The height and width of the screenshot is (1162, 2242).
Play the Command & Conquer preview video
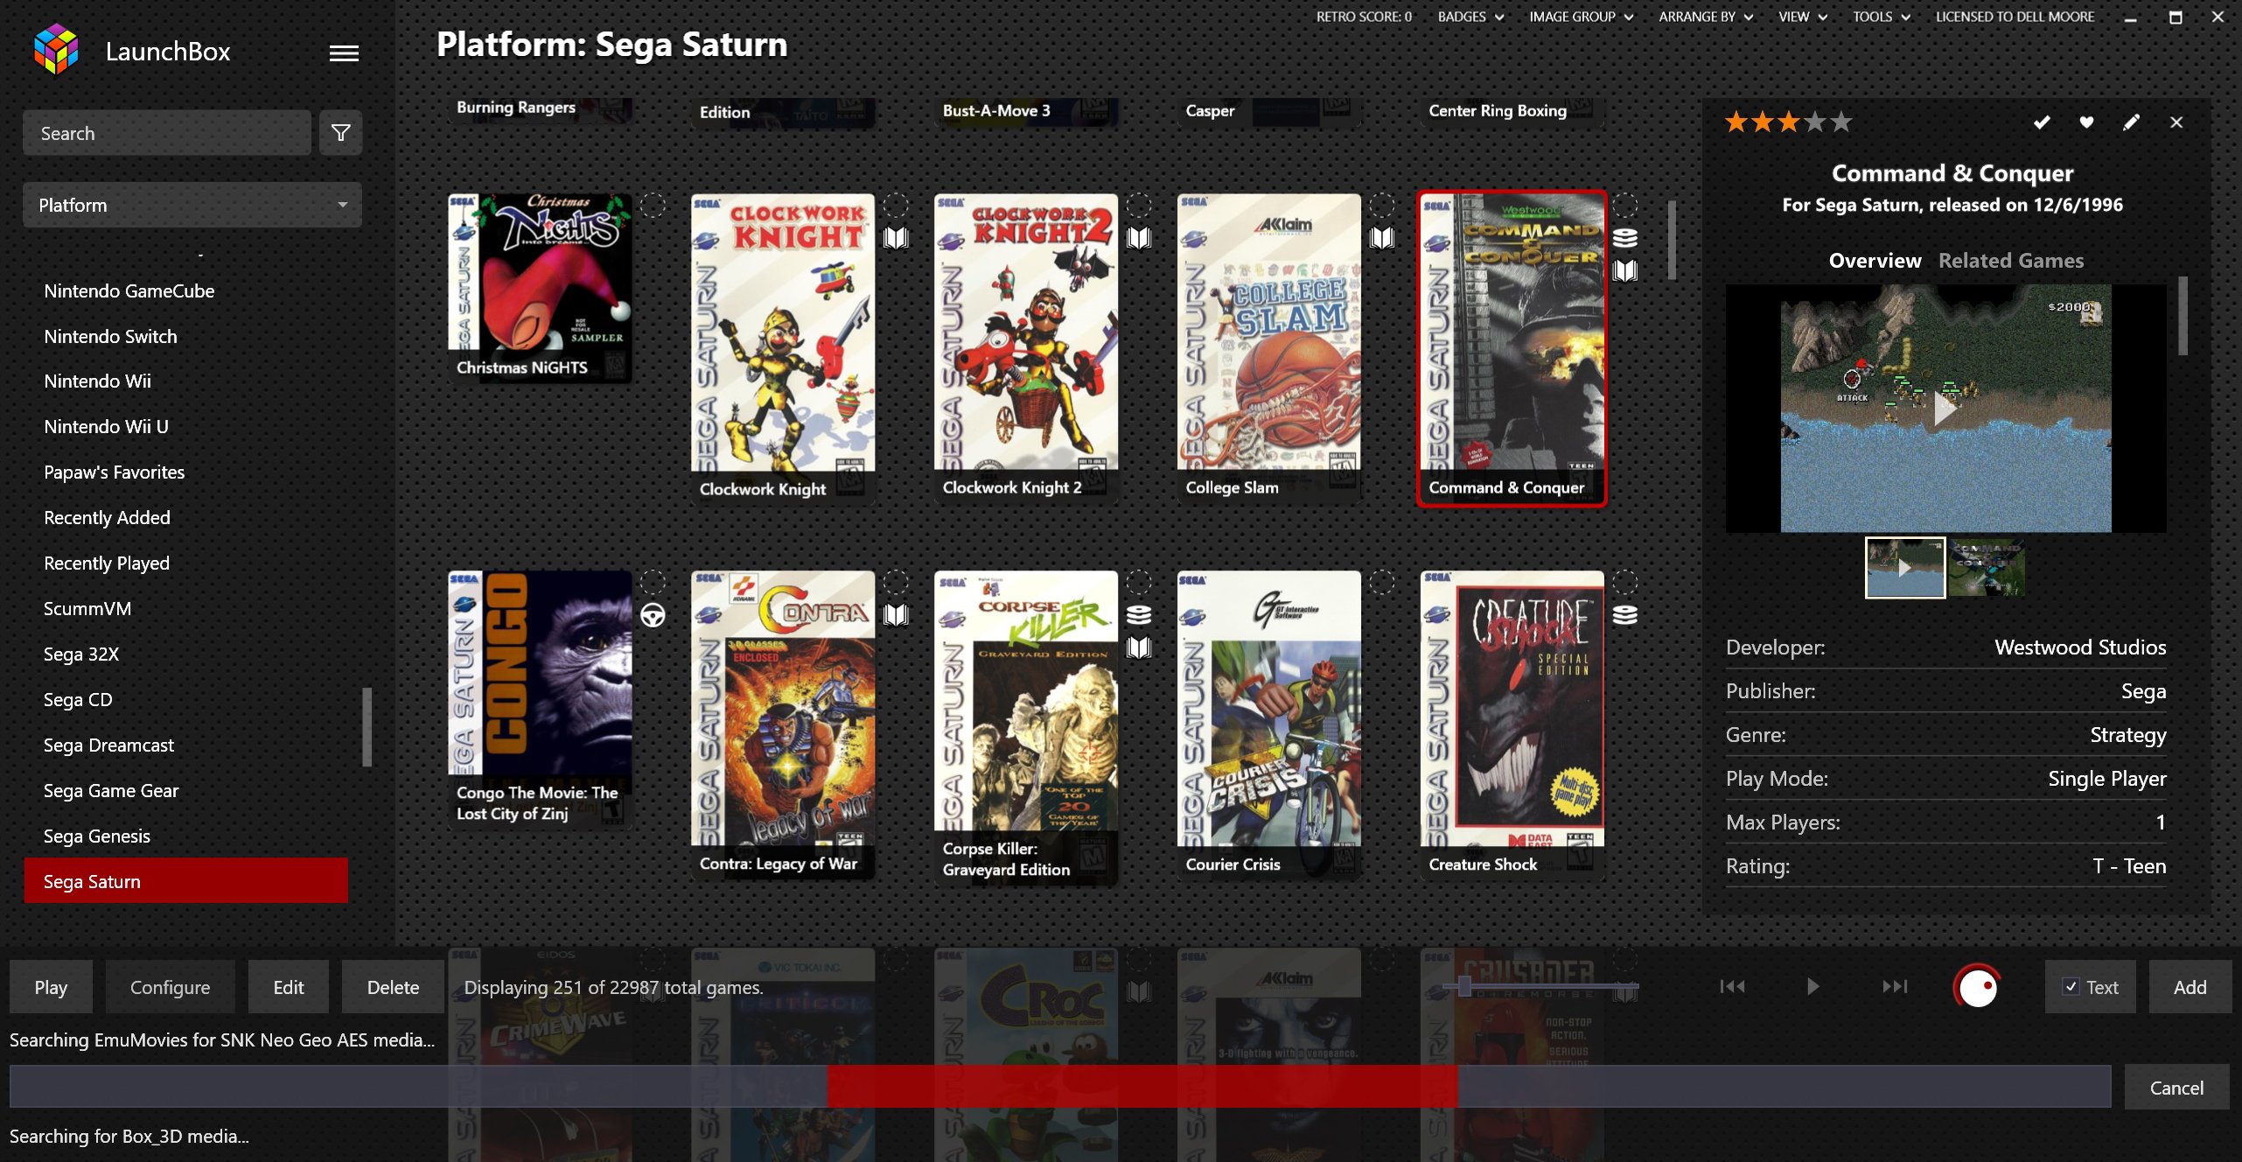click(x=1945, y=409)
